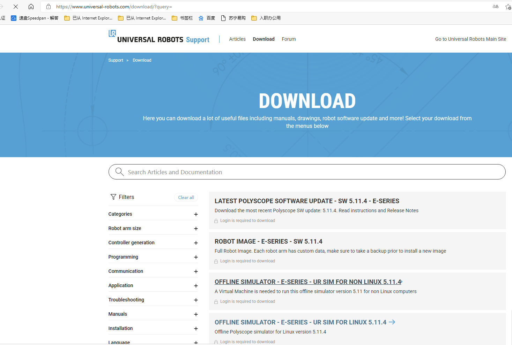
Task: Go to Universal Robots Main Site
Action: click(470, 39)
